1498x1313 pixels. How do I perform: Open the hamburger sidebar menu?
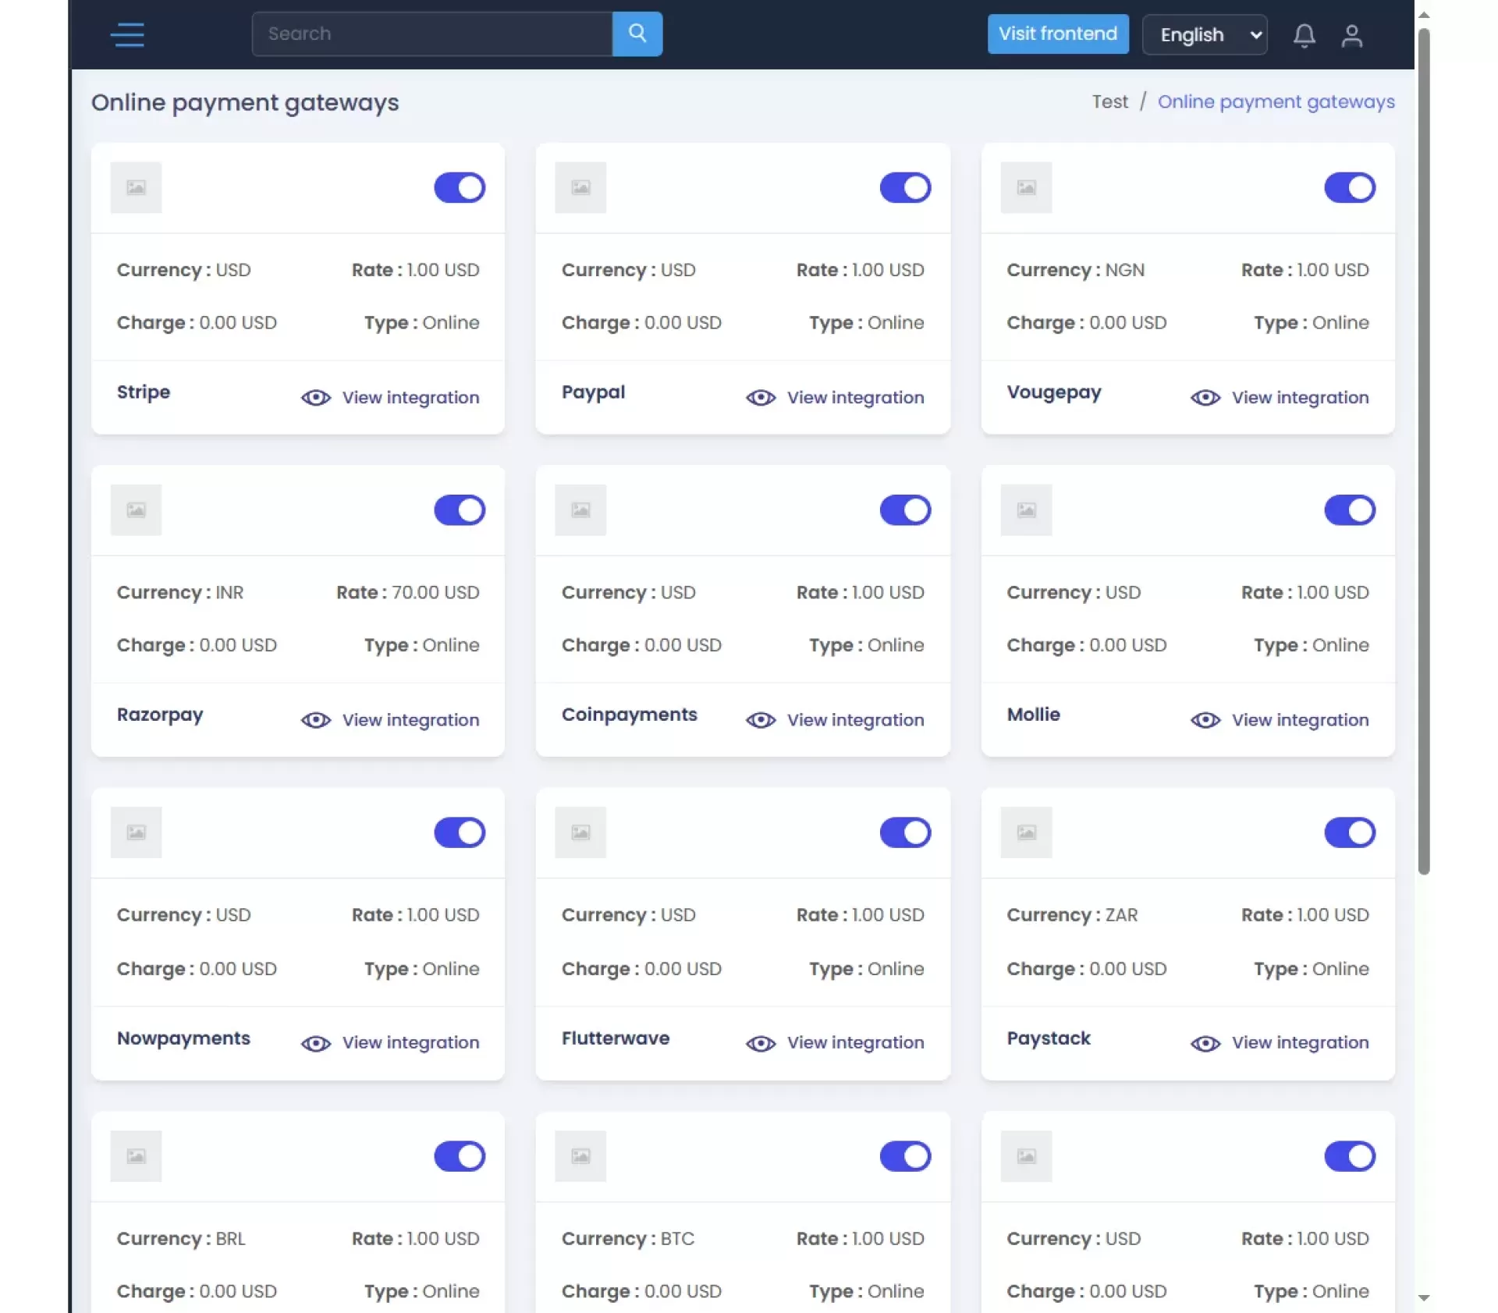click(127, 34)
